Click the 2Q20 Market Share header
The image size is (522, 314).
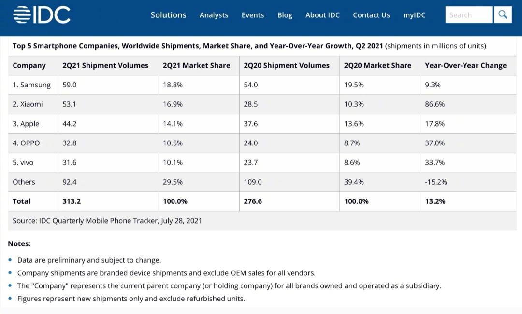pyautogui.click(x=377, y=66)
